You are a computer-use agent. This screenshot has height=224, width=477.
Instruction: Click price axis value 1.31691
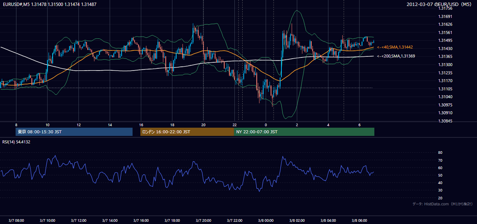pyautogui.click(x=445, y=16)
